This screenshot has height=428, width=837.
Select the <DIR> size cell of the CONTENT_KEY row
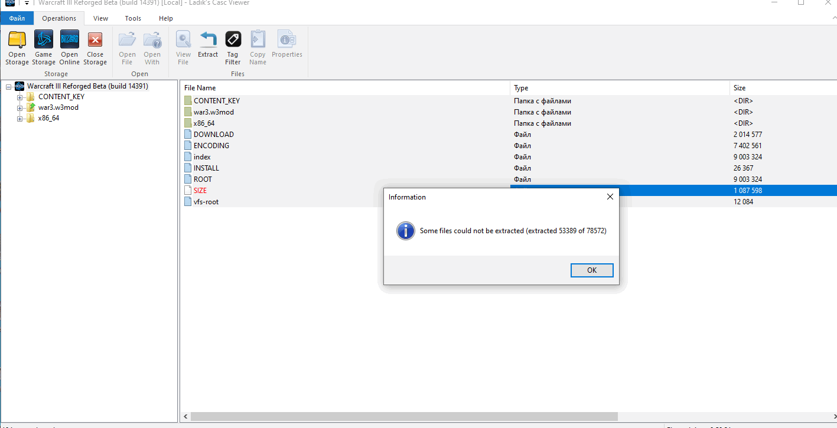[x=743, y=100]
